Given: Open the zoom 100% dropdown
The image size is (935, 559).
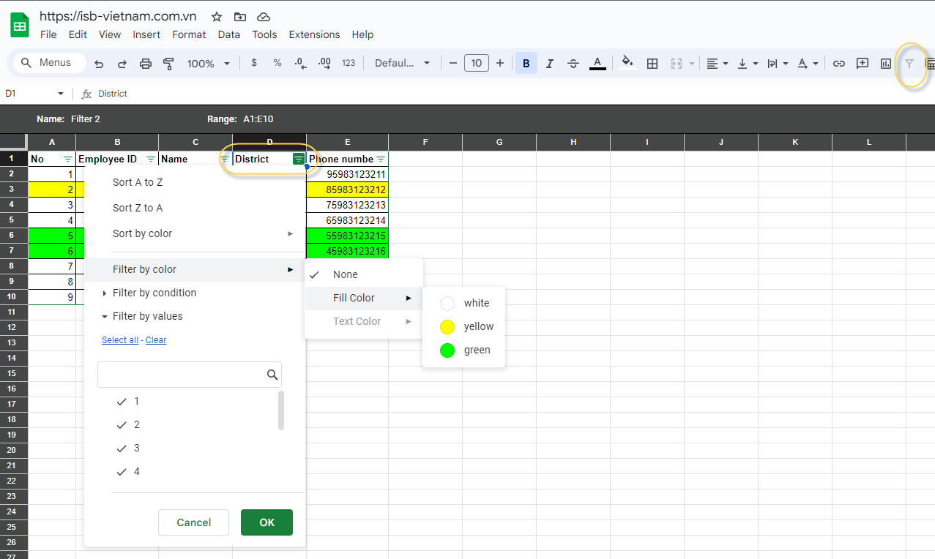Looking at the screenshot, I should [208, 64].
